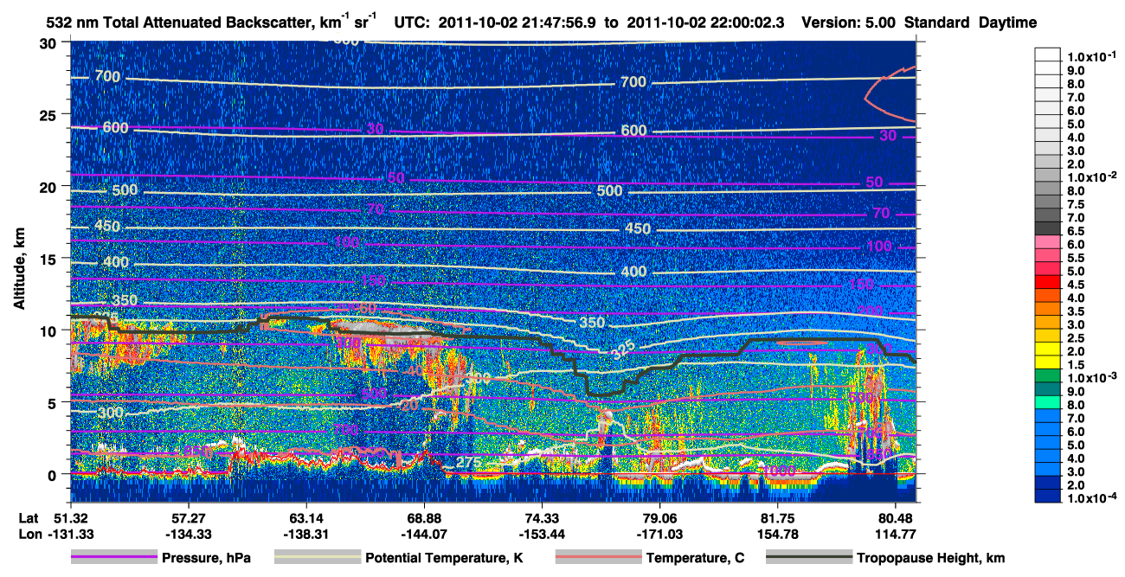This screenshot has height=577, width=1125.
Task: Click latitude value '68.88'
Action: point(424,518)
